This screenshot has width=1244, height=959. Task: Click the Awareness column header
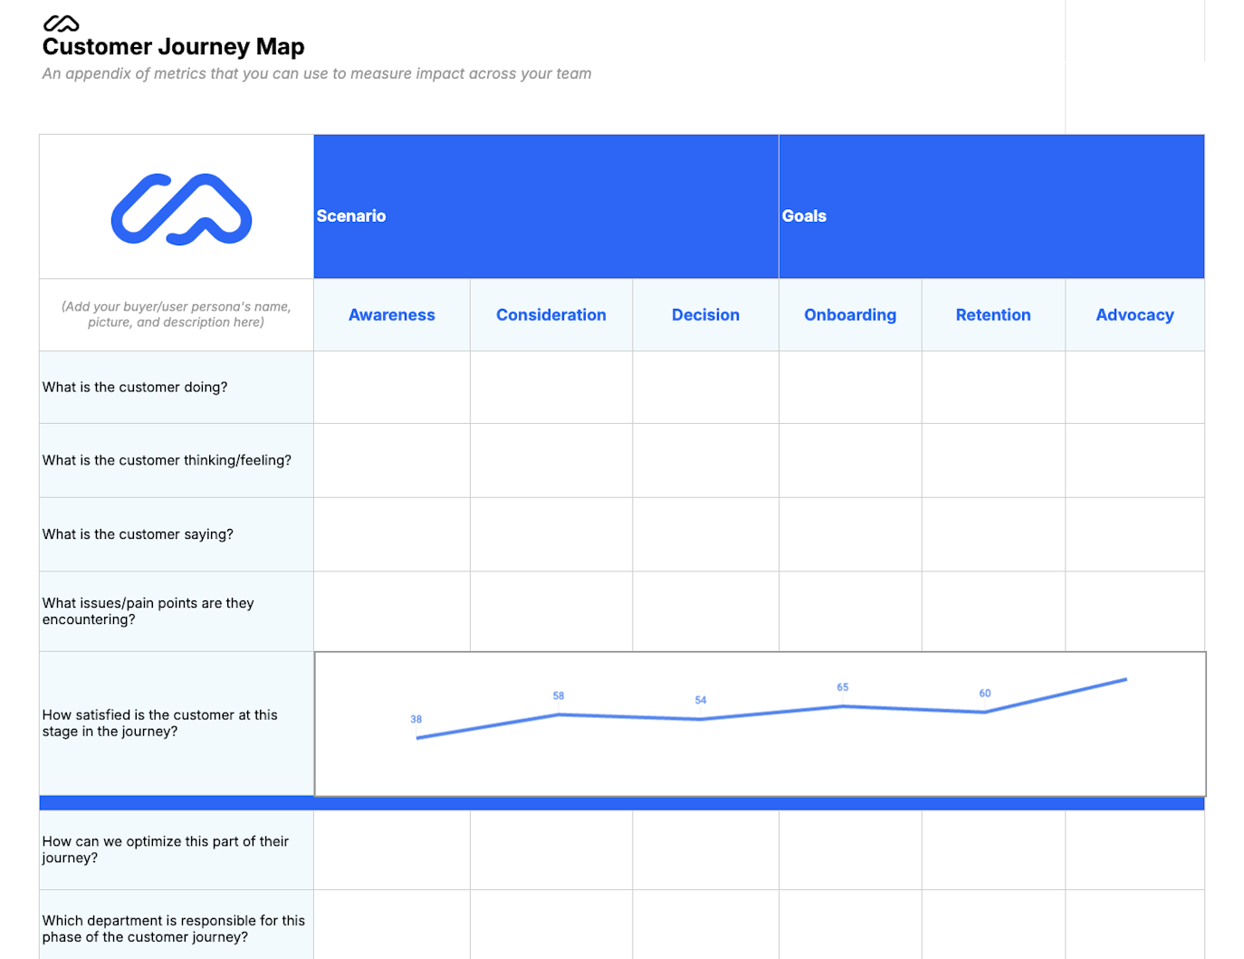click(391, 314)
